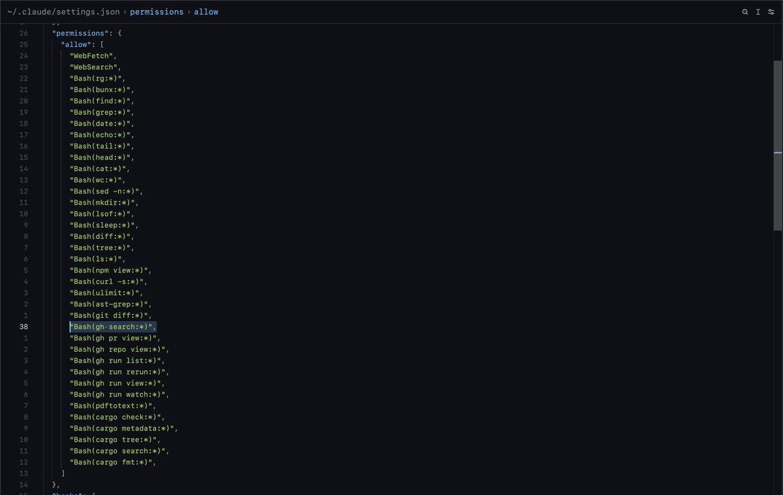The height and width of the screenshot is (495, 783).
Task: Click the "Bash(echo:*)" entry
Action: pyautogui.click(x=102, y=135)
